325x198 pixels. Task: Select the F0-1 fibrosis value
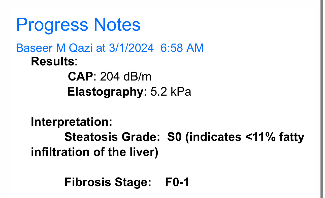(177, 182)
